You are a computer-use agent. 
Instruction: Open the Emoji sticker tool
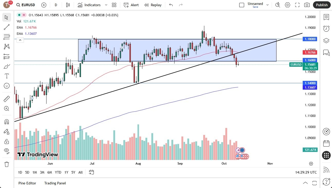pyautogui.click(x=6, y=86)
